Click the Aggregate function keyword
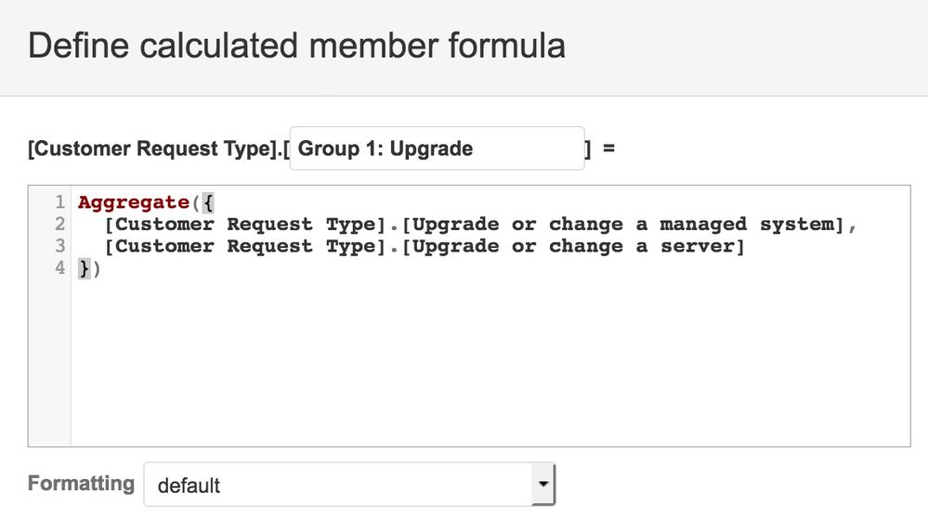This screenshot has width=928, height=517. tap(133, 202)
